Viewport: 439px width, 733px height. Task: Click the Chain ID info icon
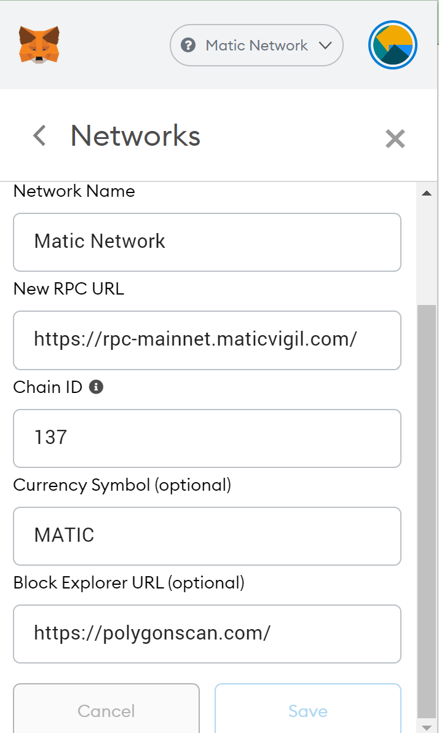pyautogui.click(x=96, y=386)
